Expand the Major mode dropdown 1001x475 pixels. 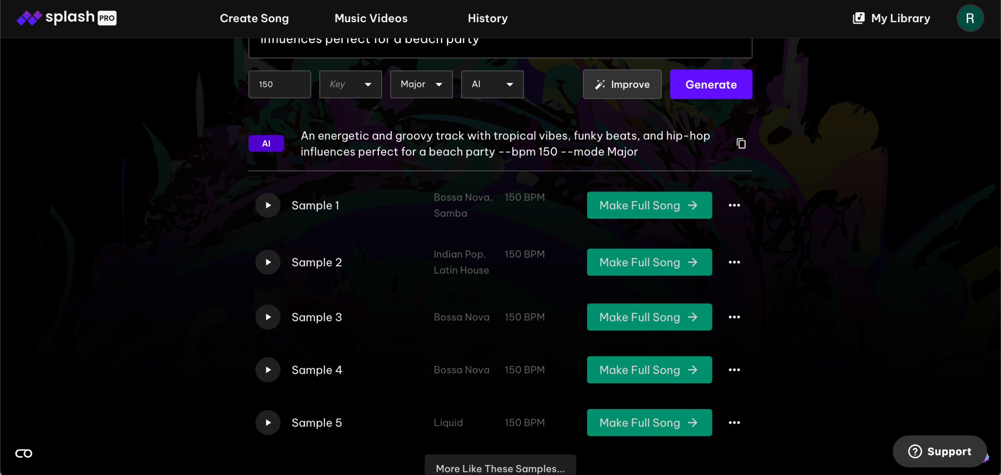[x=421, y=84]
